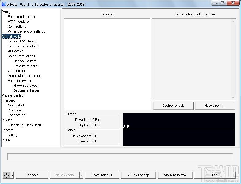Click the Download: 0 B/s value

click(x=96, y=120)
